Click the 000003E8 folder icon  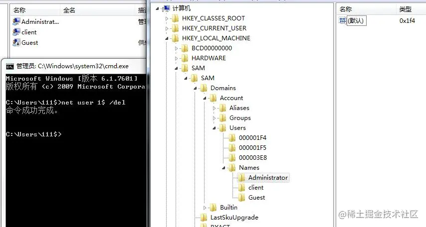coord(232,158)
